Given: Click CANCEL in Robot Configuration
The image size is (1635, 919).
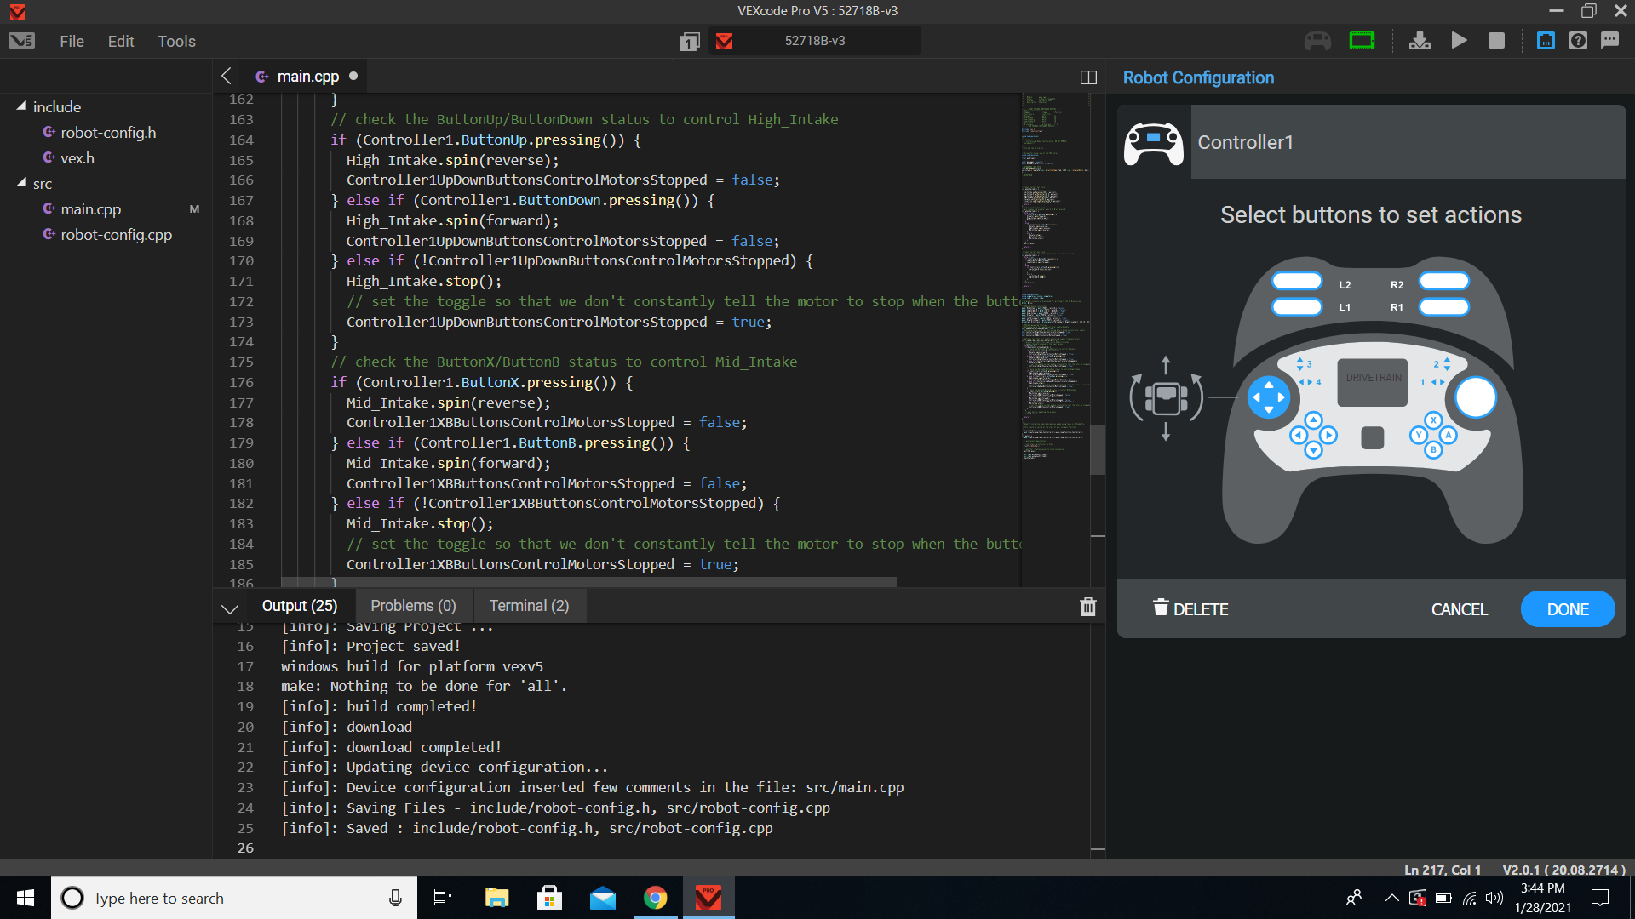Looking at the screenshot, I should [x=1459, y=609].
